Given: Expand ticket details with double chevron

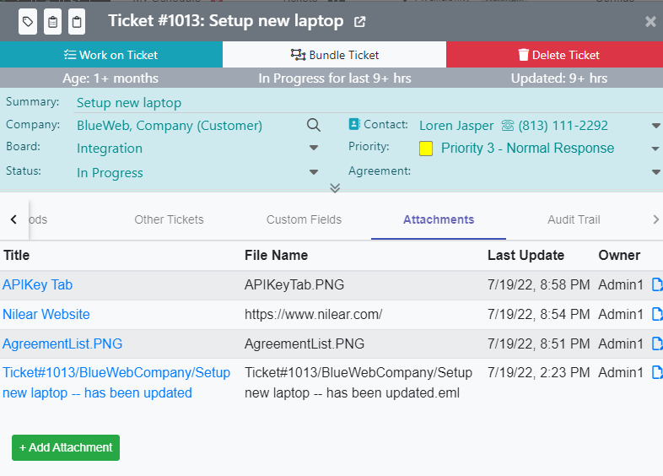Looking at the screenshot, I should coord(335,188).
